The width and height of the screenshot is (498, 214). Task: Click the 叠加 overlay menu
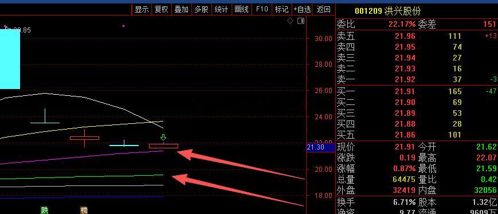pyautogui.click(x=181, y=10)
